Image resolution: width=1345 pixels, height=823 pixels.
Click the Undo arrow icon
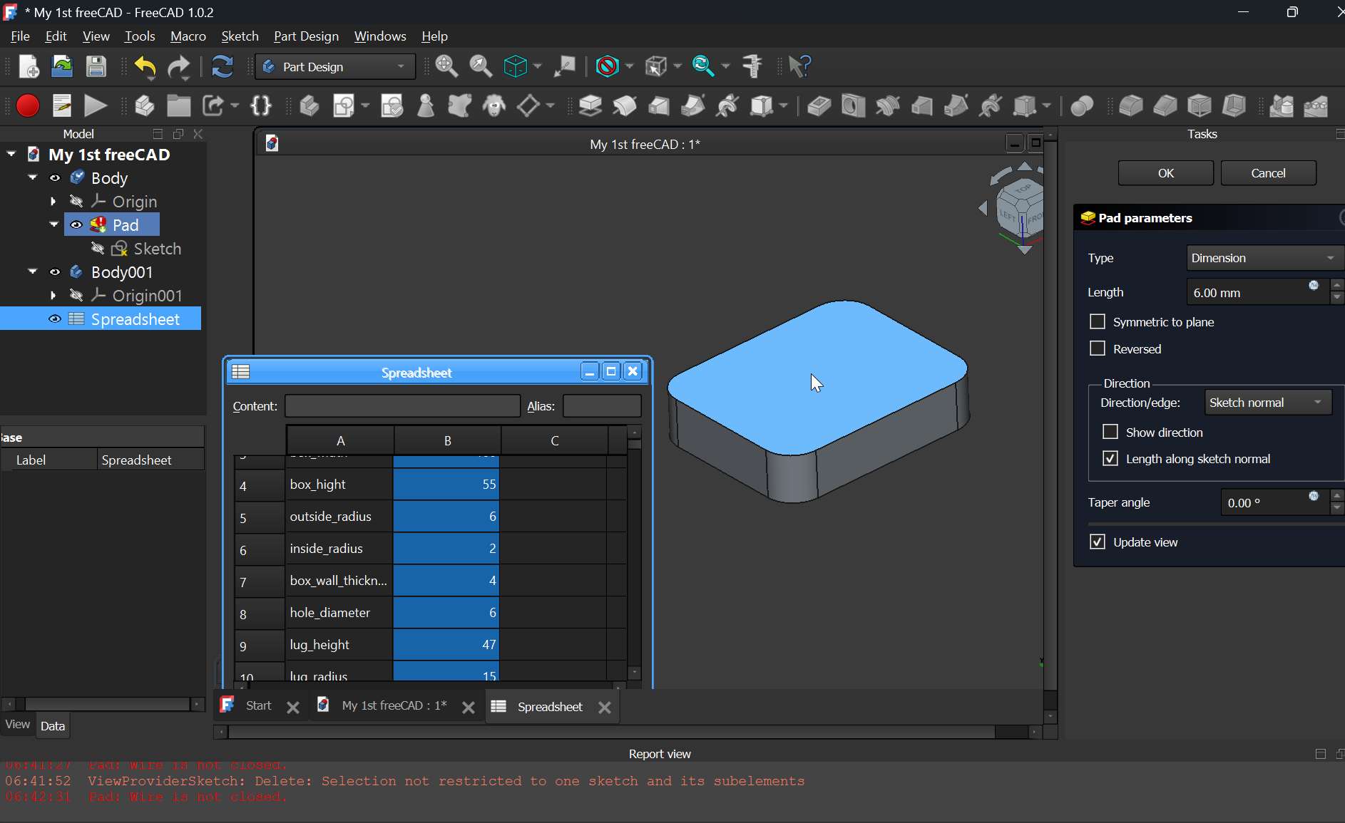point(145,67)
